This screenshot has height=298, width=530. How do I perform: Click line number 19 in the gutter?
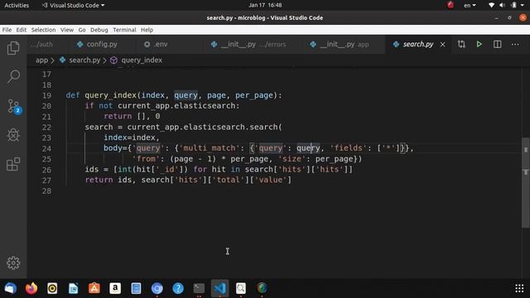[46, 95]
